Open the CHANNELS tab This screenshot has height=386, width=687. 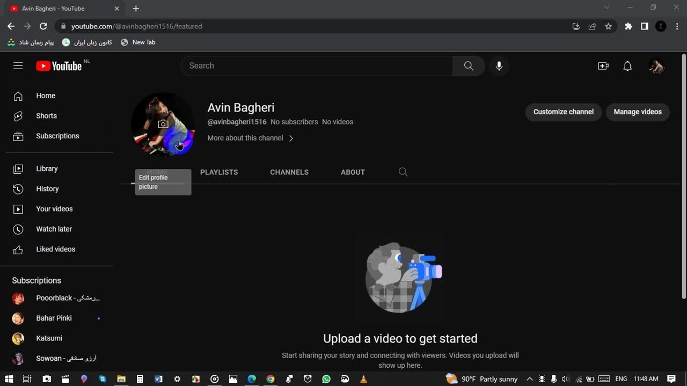pos(289,172)
